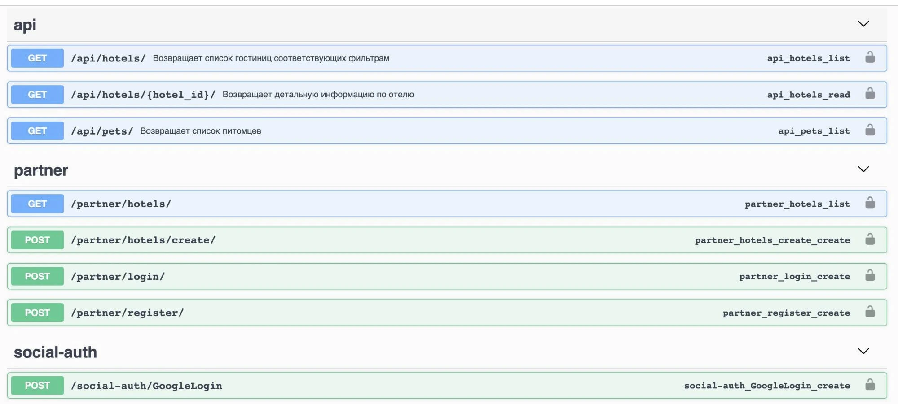898x404 pixels.
Task: Click the lock icon for social-auth_GoogleLogin_create
Action: [870, 385]
